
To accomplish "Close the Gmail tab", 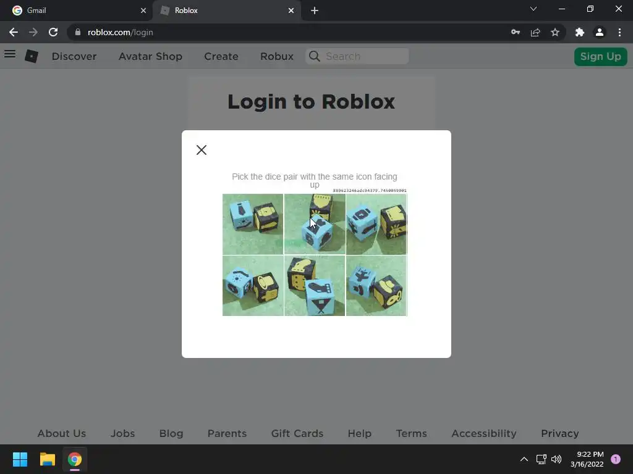I will (x=143, y=10).
